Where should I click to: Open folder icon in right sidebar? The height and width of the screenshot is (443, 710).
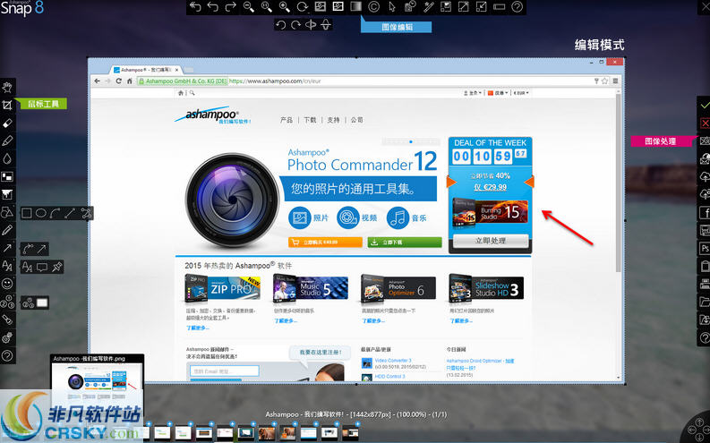(705, 302)
